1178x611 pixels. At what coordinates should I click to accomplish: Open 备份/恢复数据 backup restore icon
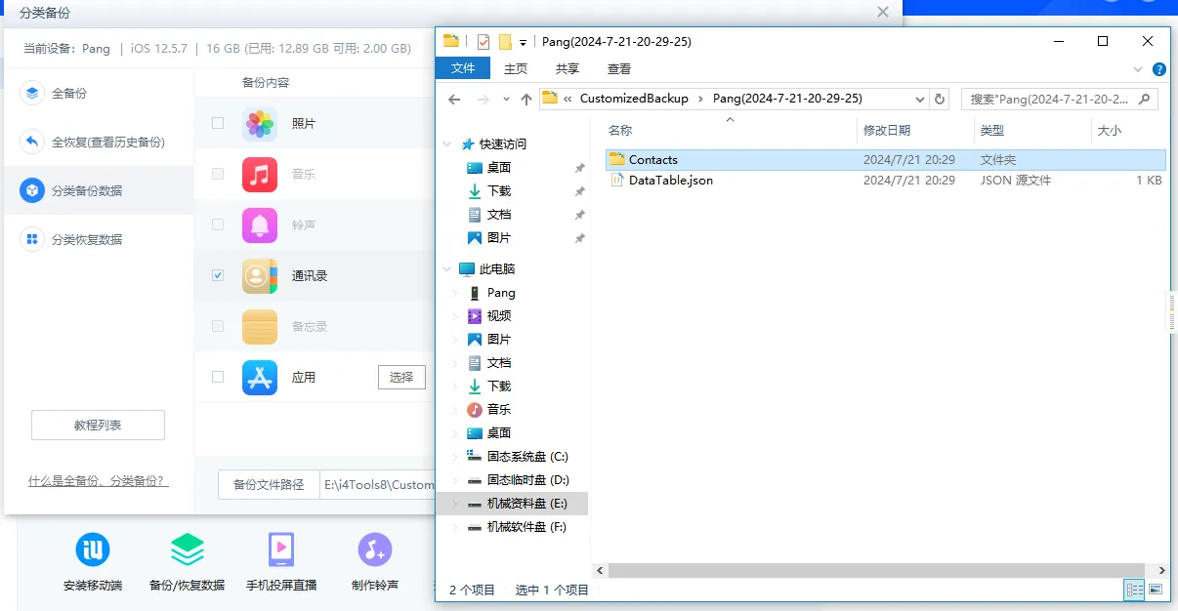pyautogui.click(x=187, y=550)
